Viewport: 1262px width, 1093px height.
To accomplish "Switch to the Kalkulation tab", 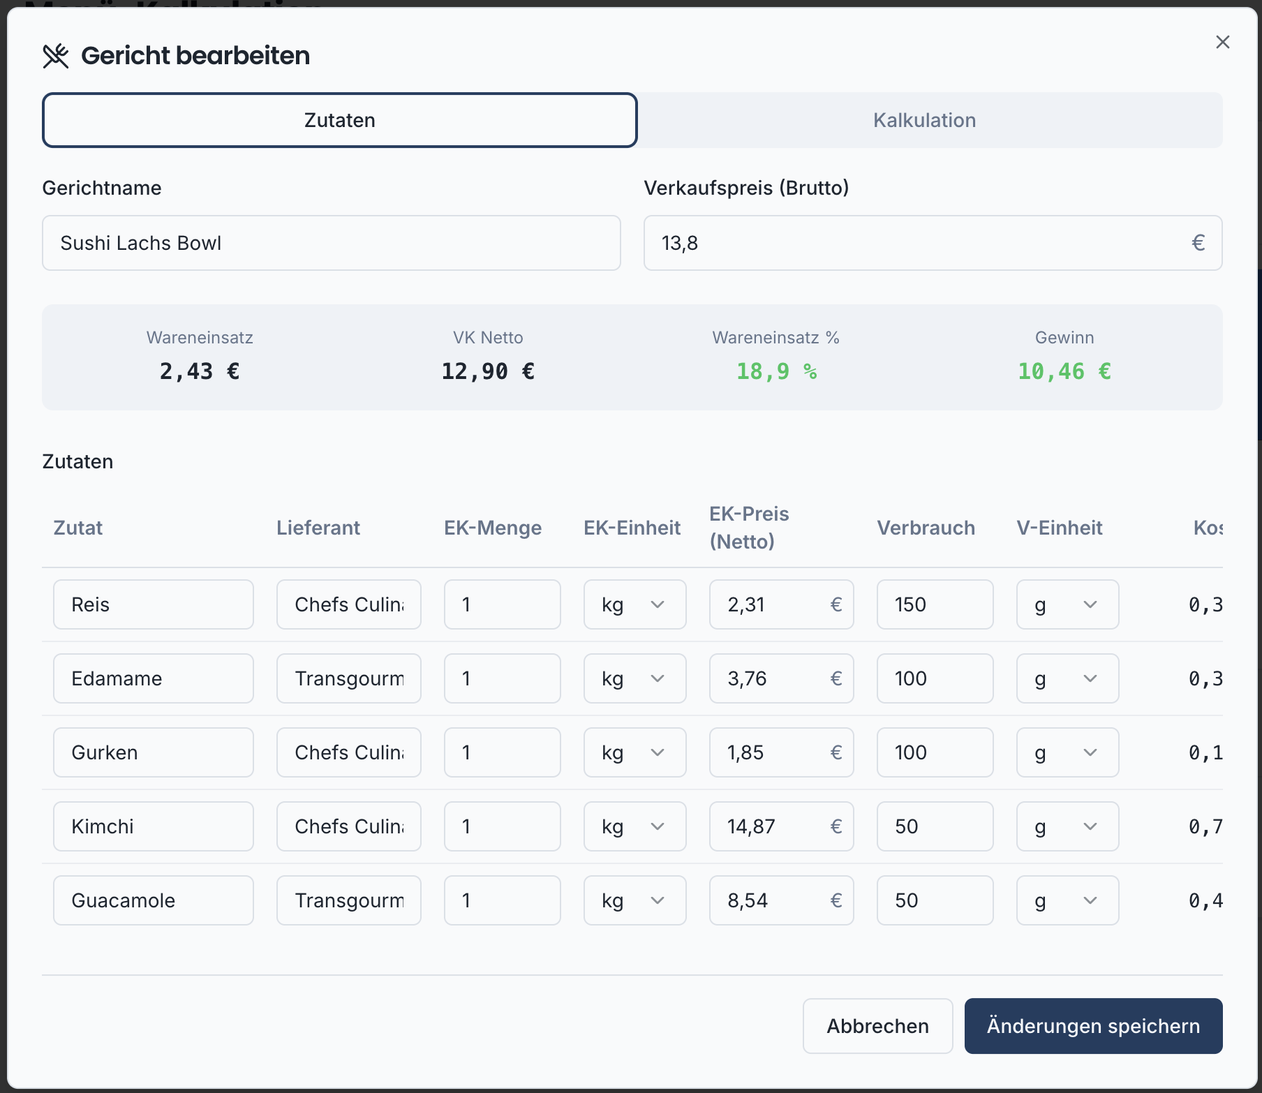I will pyautogui.click(x=924, y=120).
